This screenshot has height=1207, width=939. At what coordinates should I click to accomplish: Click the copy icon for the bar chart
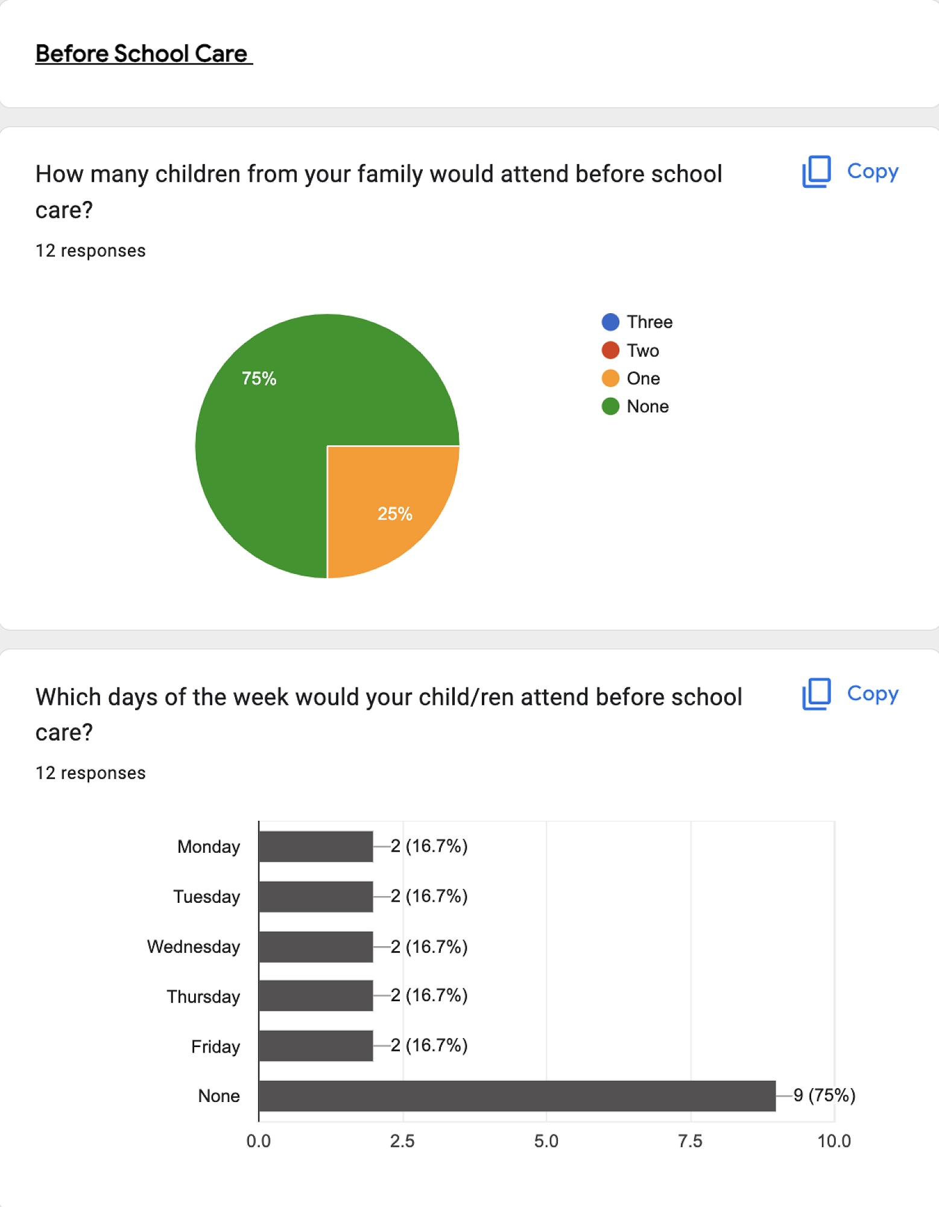(816, 694)
